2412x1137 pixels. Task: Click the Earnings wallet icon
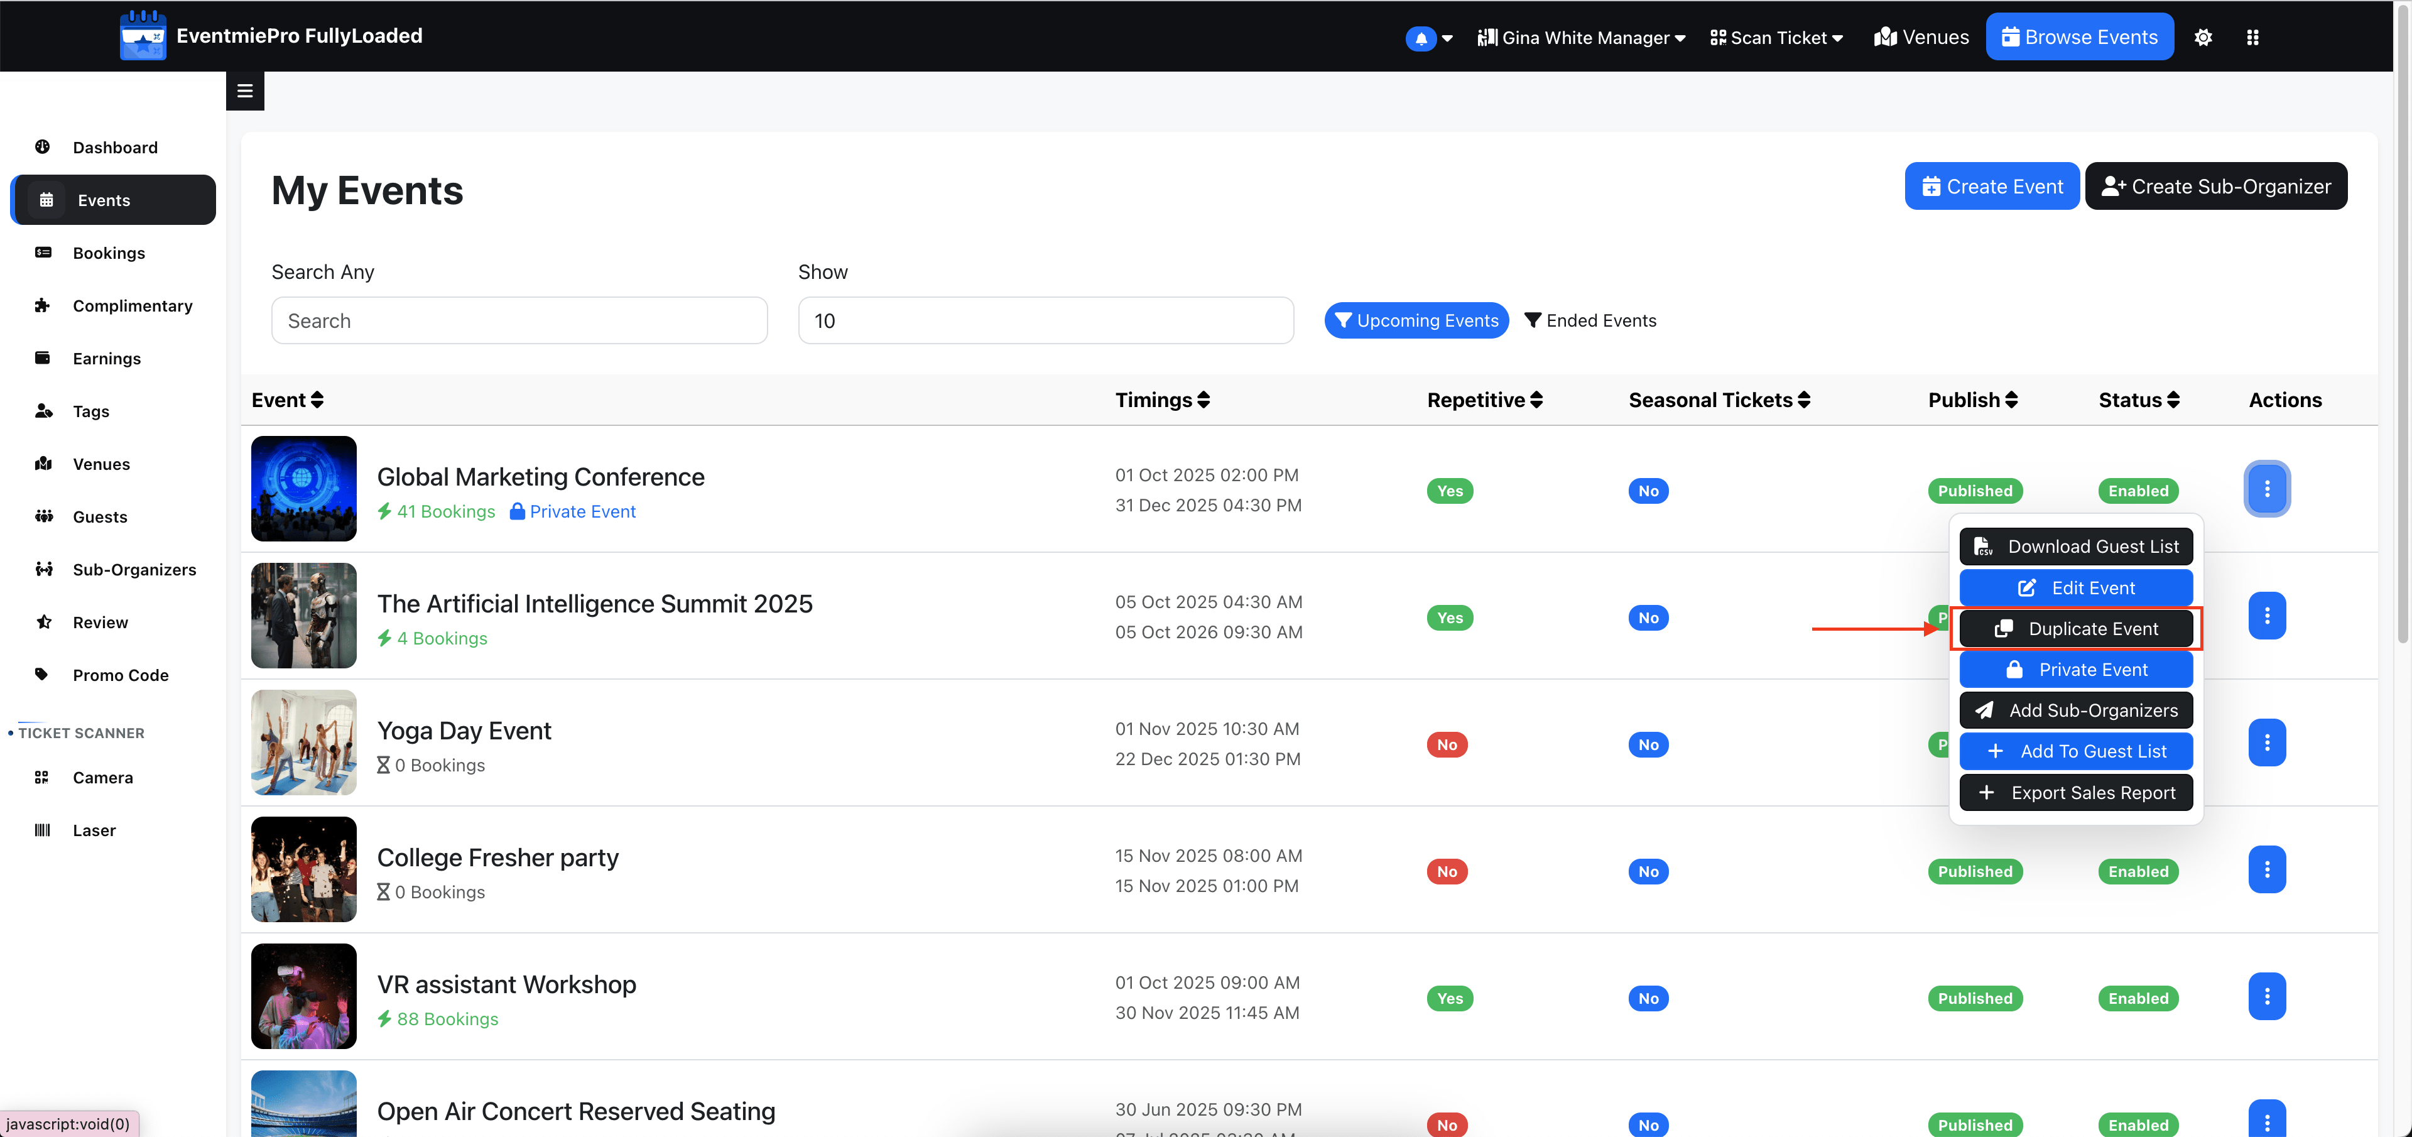pos(42,358)
